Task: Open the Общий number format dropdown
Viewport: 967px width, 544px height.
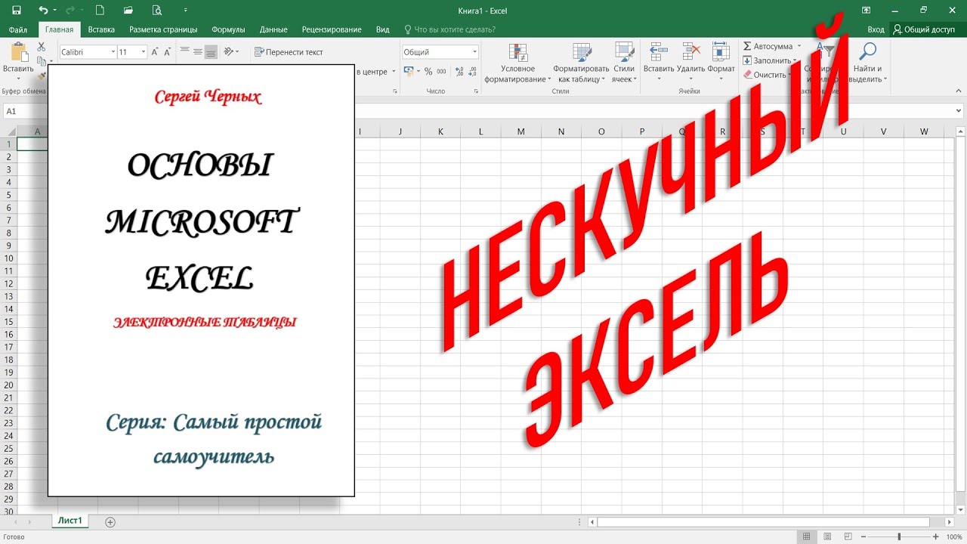Action: [475, 52]
